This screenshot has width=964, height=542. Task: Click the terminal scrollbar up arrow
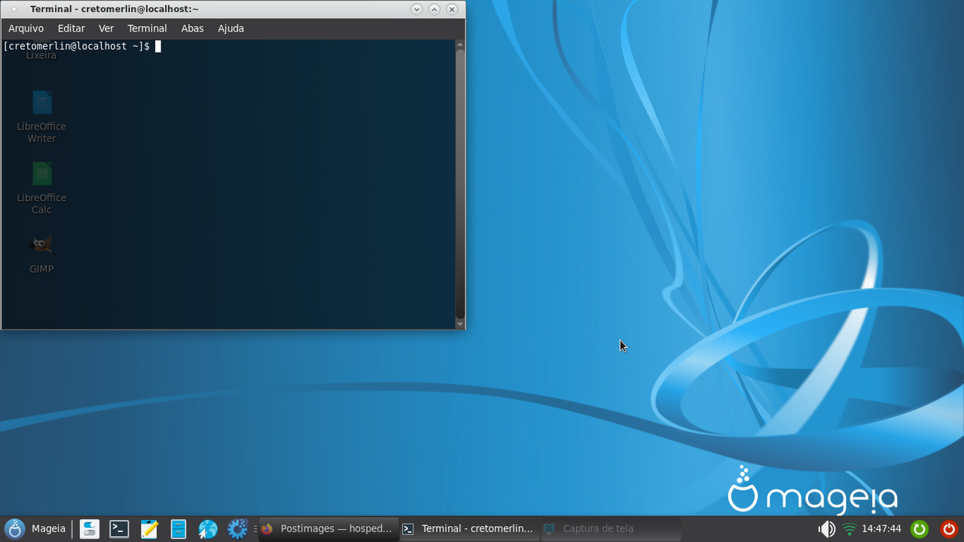(460, 44)
